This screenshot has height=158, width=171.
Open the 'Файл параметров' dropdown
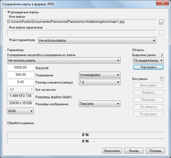(97, 41)
